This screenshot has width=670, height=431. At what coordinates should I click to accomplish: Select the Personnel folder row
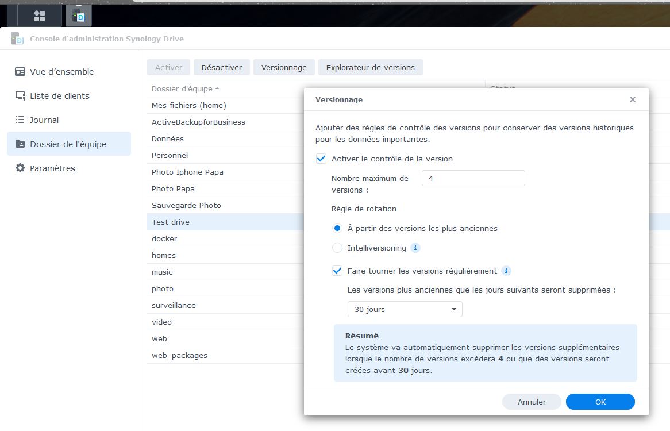point(226,156)
